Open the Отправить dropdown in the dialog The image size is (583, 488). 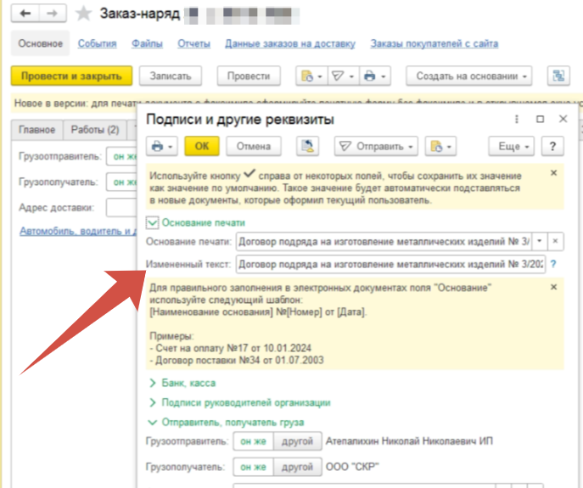[x=376, y=146]
